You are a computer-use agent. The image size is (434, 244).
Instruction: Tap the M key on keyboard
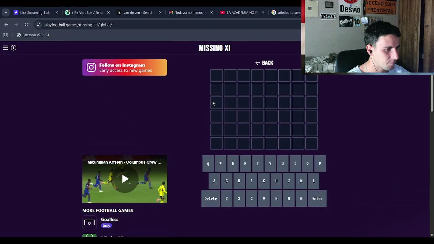tap(301, 199)
